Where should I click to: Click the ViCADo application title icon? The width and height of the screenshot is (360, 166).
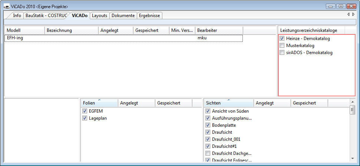tap(6, 6)
